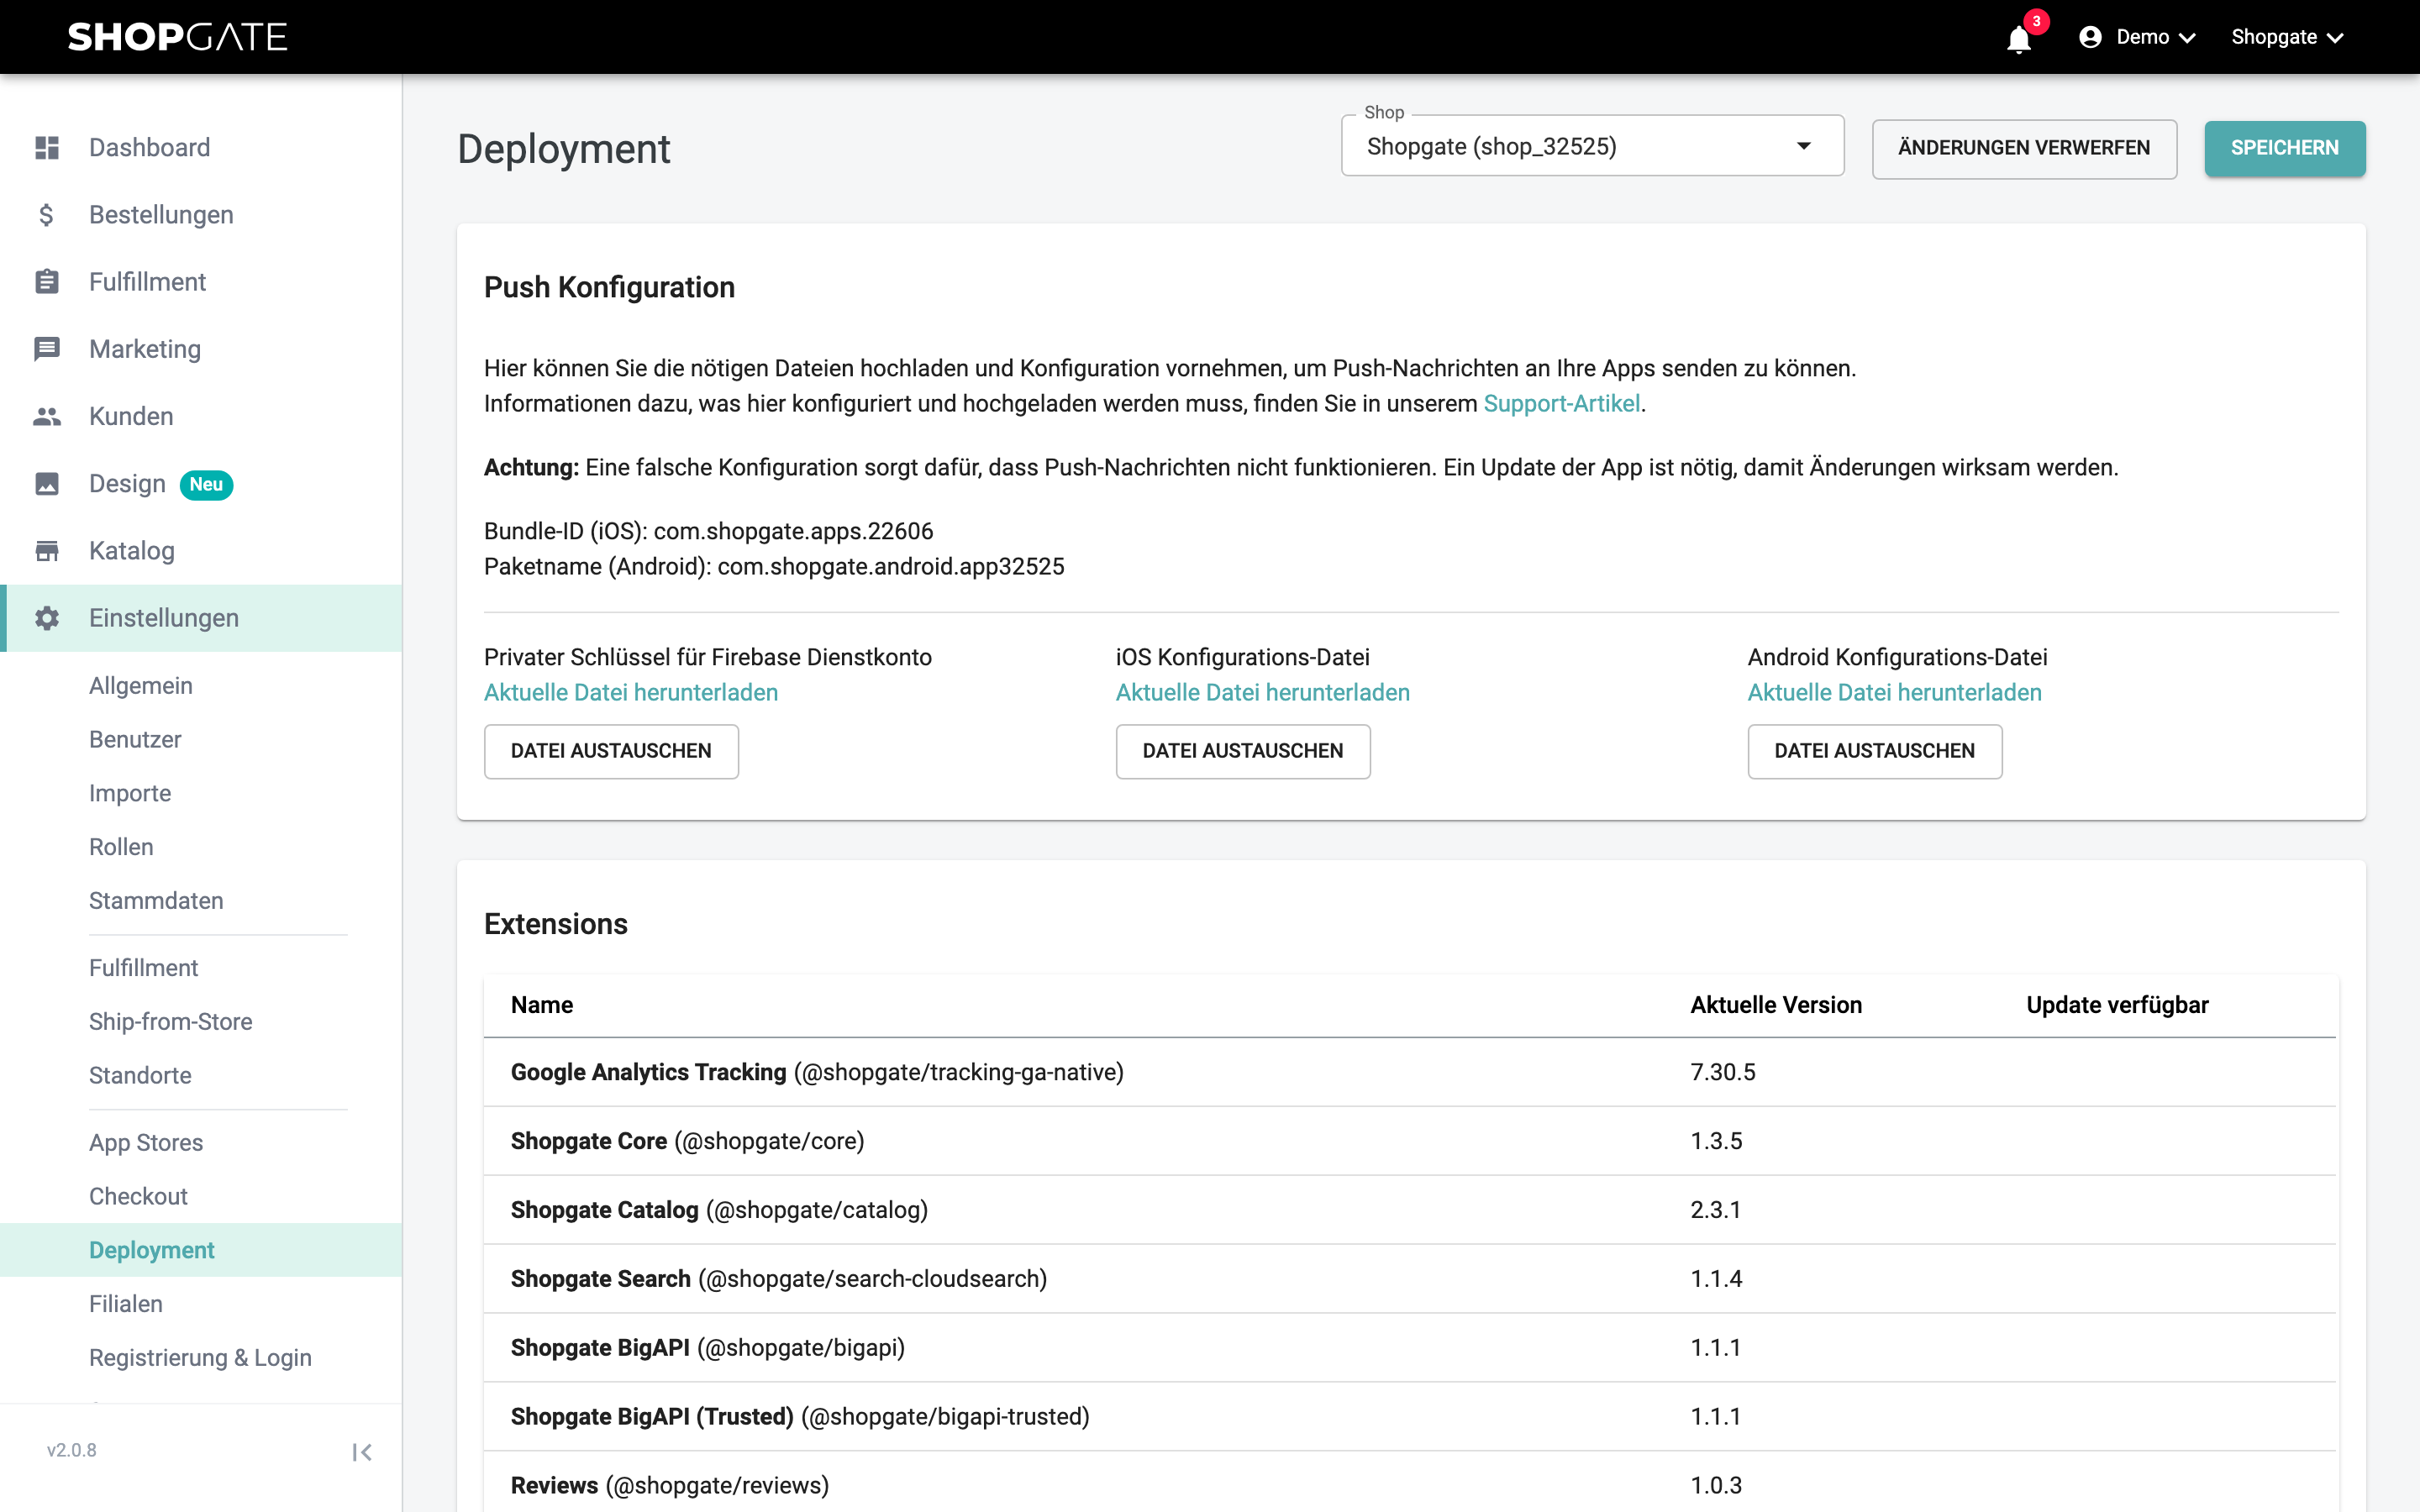Open Benutzer settings submenu
The image size is (2420, 1512).
click(135, 740)
